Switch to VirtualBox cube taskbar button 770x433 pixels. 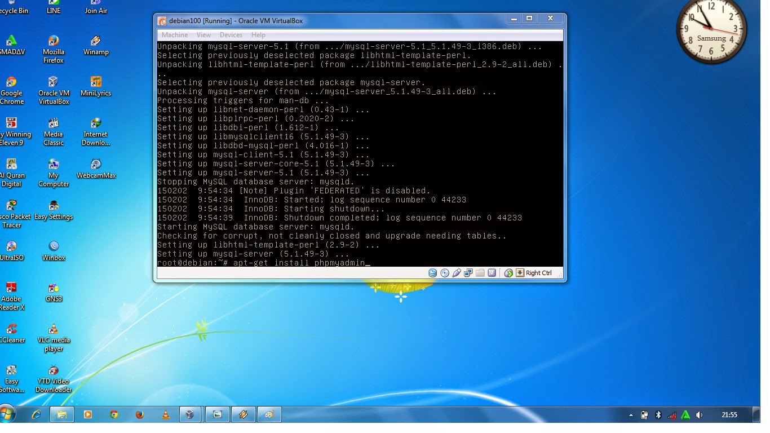191,414
